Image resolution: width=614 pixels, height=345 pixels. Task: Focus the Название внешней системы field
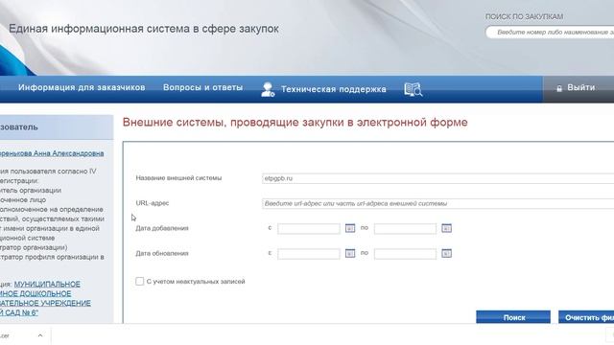click(x=437, y=178)
